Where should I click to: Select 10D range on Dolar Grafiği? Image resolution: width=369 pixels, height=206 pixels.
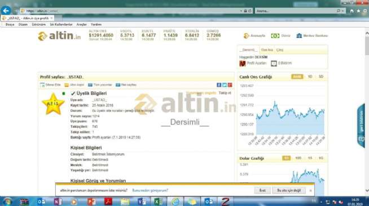pyautogui.click(x=298, y=158)
